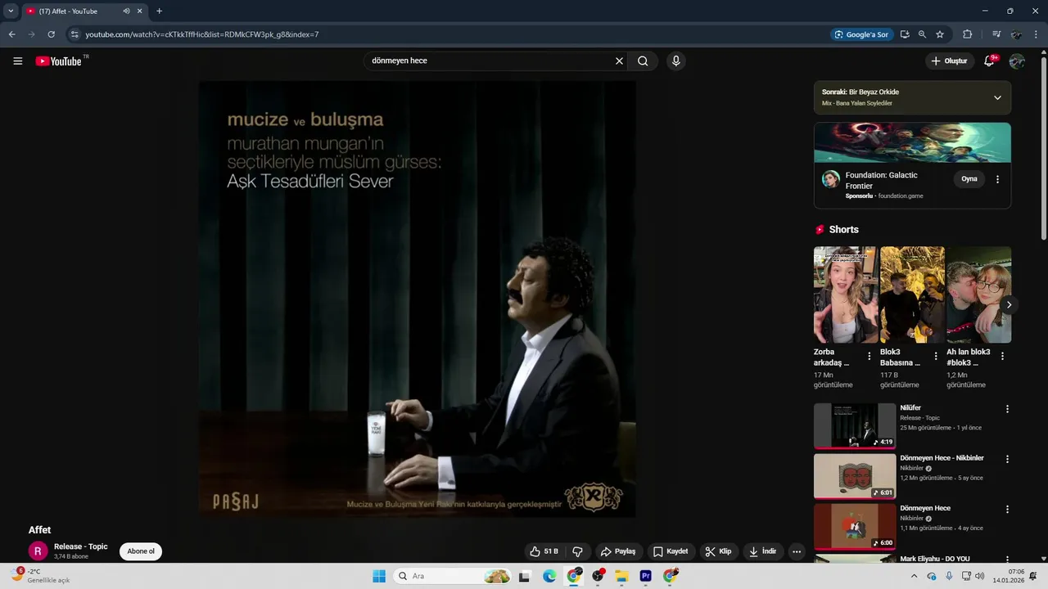Screen dimensions: 1048x589
Task: Open Microsoft Edge from the taskbar
Action: [549, 576]
